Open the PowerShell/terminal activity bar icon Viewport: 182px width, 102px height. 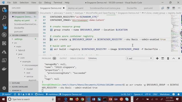4,60
